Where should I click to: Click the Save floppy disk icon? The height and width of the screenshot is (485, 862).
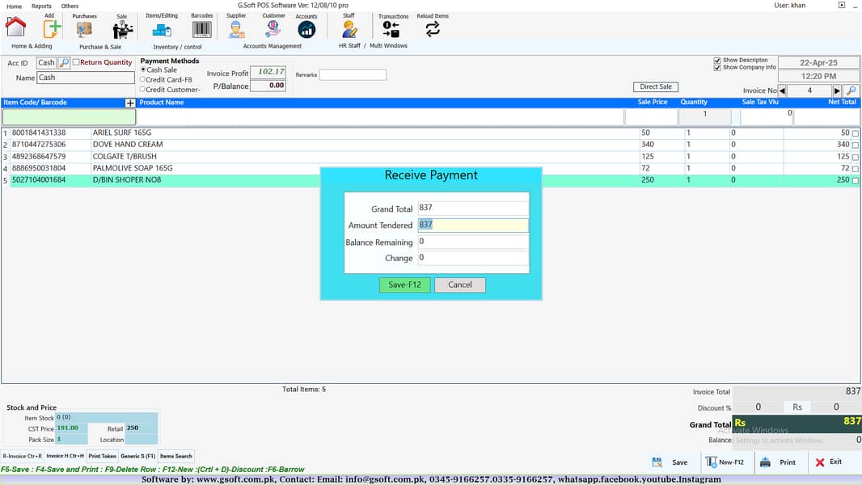[657, 462]
